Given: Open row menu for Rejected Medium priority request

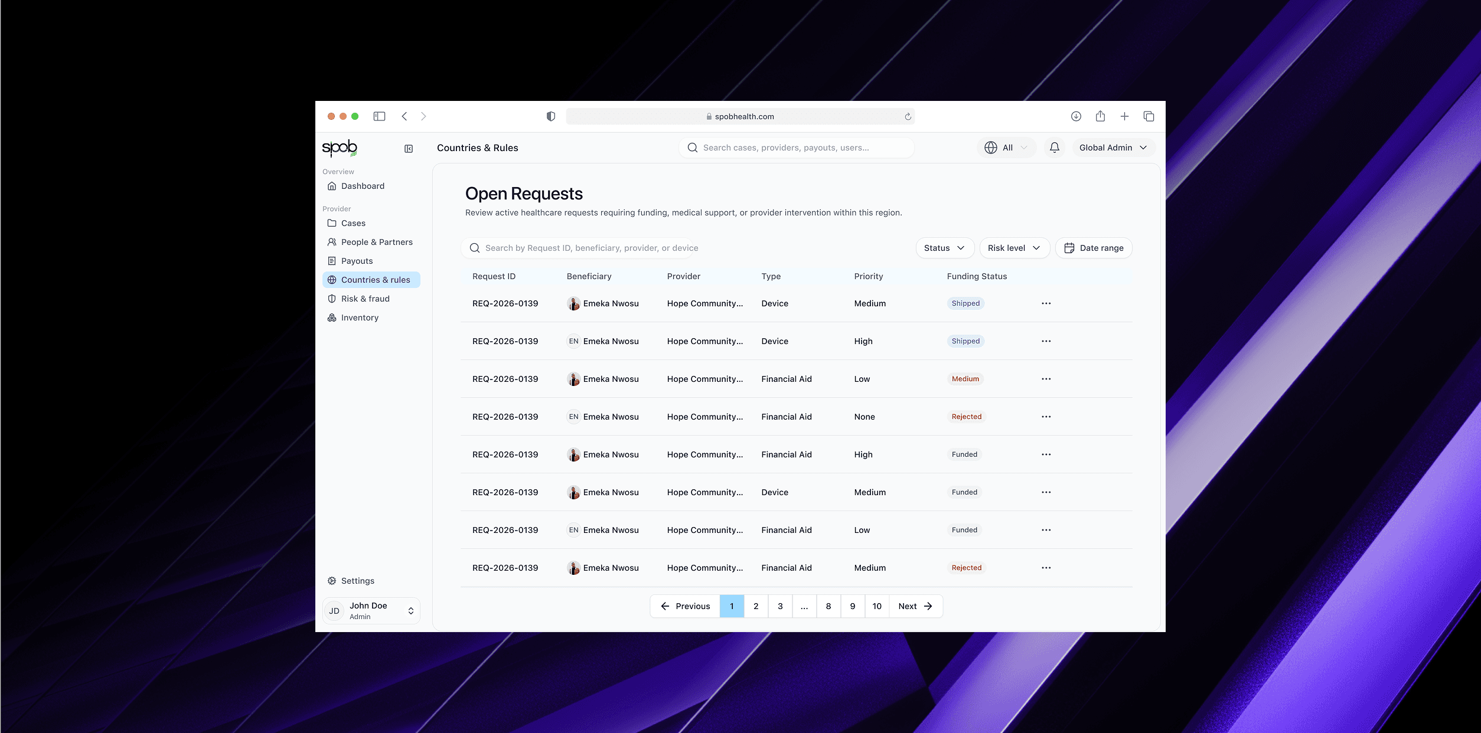Looking at the screenshot, I should pyautogui.click(x=1046, y=568).
